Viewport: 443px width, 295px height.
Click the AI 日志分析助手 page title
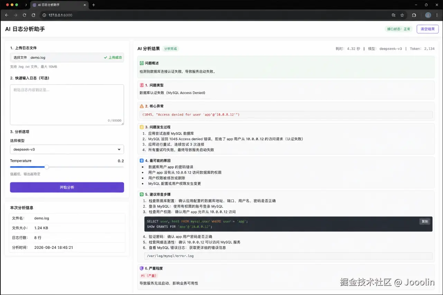click(x=25, y=29)
